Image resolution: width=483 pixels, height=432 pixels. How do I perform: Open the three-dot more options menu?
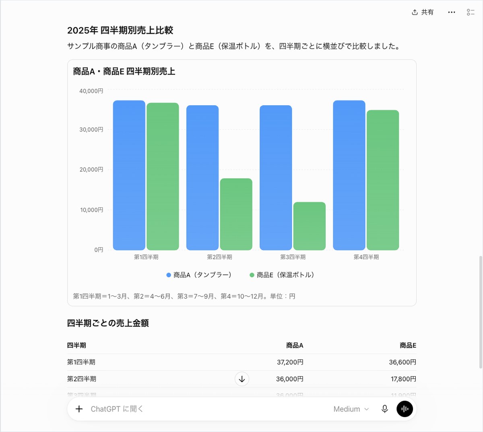pos(452,12)
